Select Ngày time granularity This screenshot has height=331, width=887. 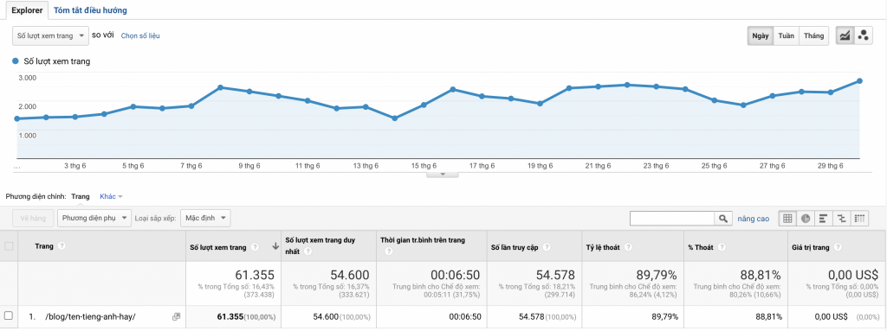click(x=760, y=35)
